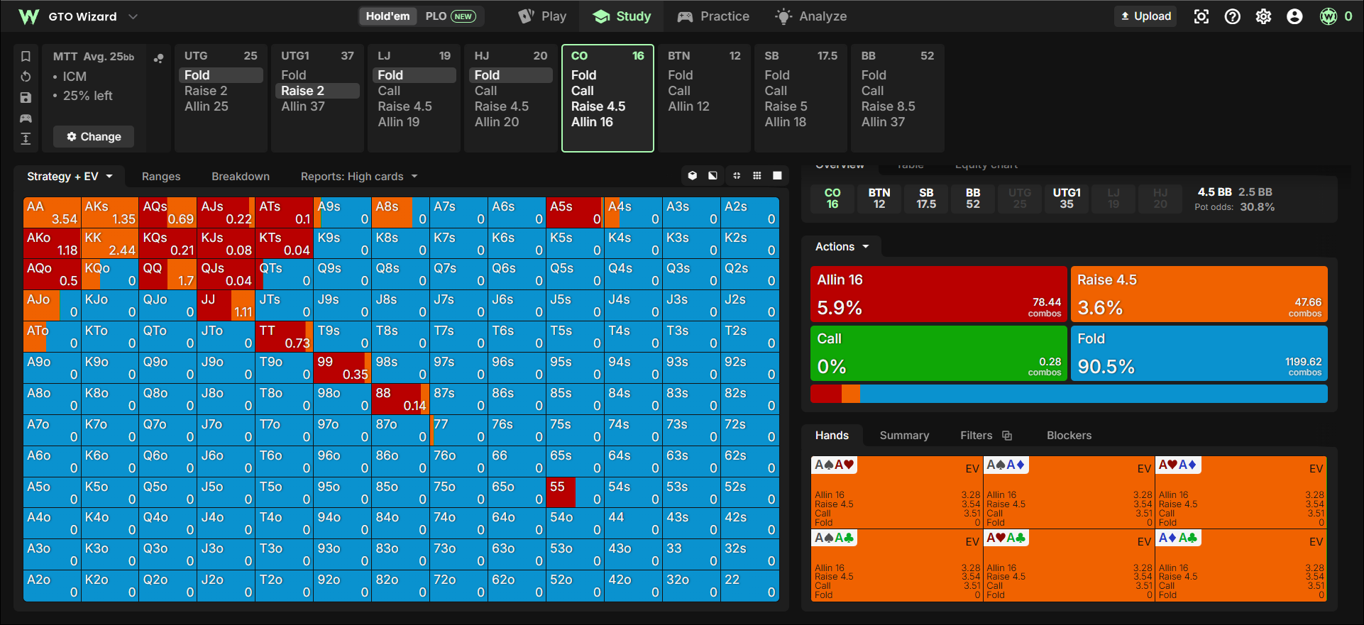Click the blue Fold 90.5% action card
This screenshot has height=625, width=1364.
click(1199, 353)
